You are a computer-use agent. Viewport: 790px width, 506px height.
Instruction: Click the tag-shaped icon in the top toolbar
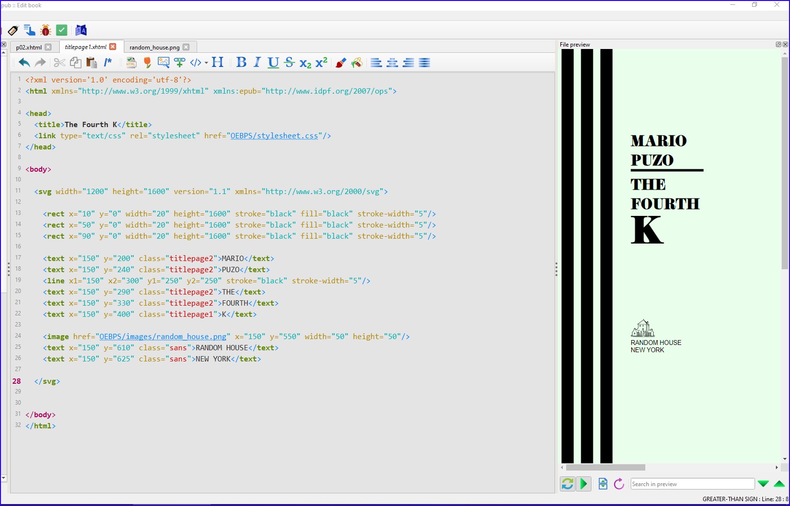coord(13,31)
